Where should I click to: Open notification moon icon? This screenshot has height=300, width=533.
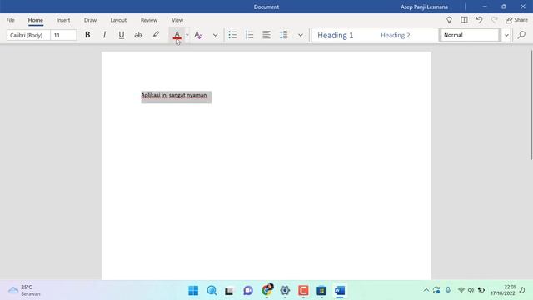[x=522, y=290]
